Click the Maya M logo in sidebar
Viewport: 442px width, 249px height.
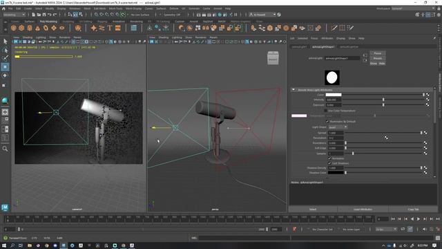pos(5,207)
